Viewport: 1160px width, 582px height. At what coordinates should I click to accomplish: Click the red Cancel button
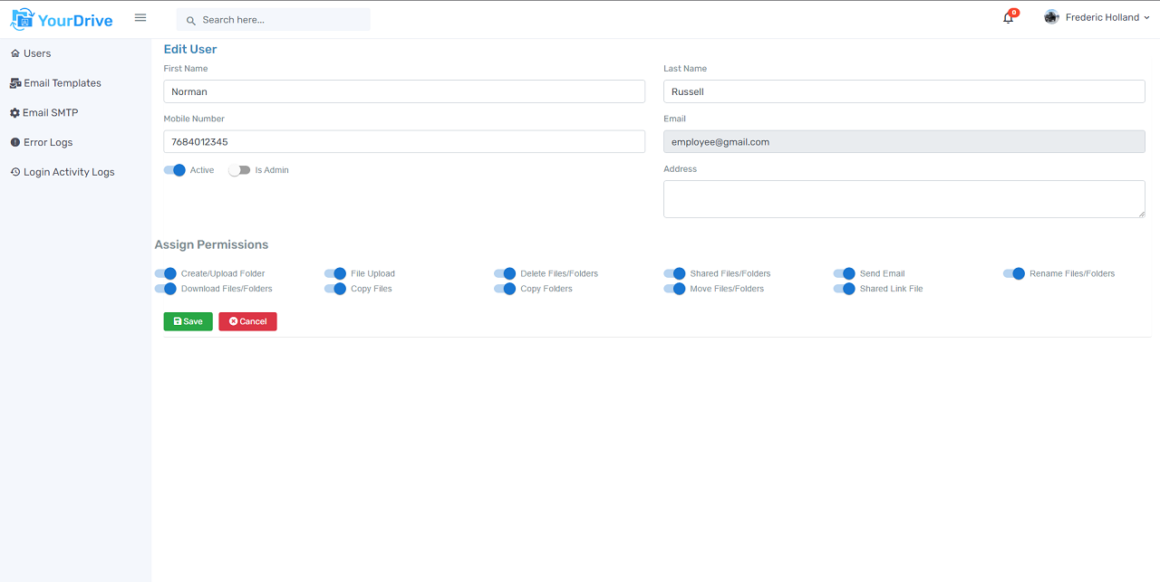247,321
